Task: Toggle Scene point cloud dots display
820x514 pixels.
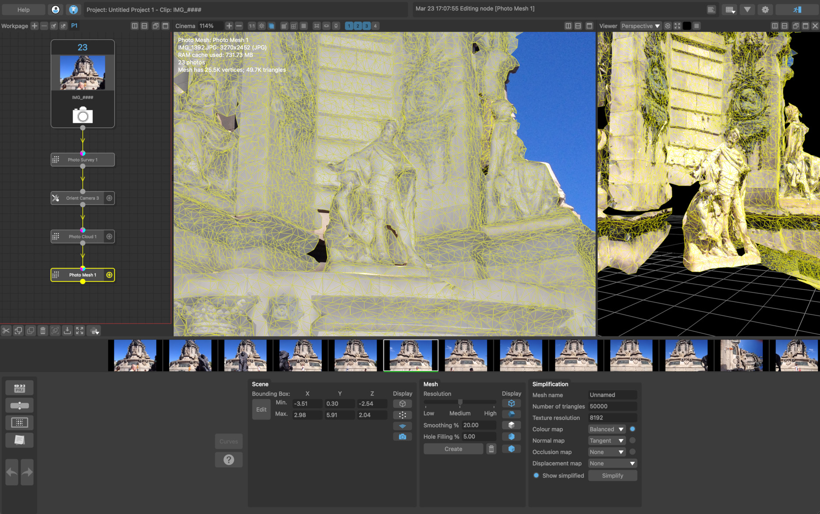Action: pyautogui.click(x=403, y=415)
